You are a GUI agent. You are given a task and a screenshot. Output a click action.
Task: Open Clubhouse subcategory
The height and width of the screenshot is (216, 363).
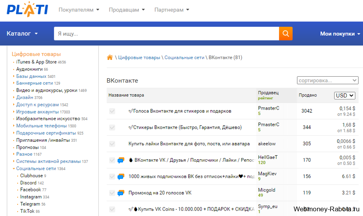tap(31, 176)
